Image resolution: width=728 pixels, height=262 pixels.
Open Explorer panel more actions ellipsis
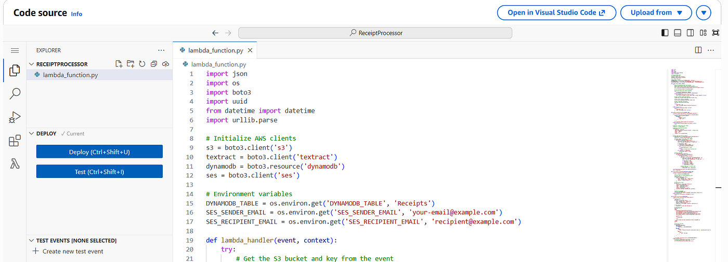point(161,50)
